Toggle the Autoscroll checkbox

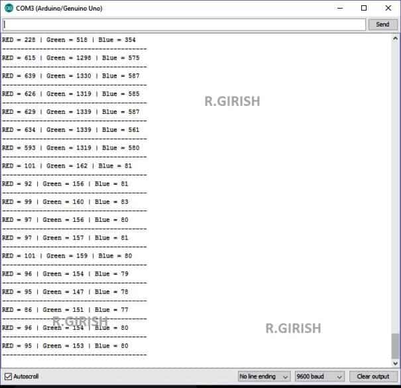[x=8, y=376]
